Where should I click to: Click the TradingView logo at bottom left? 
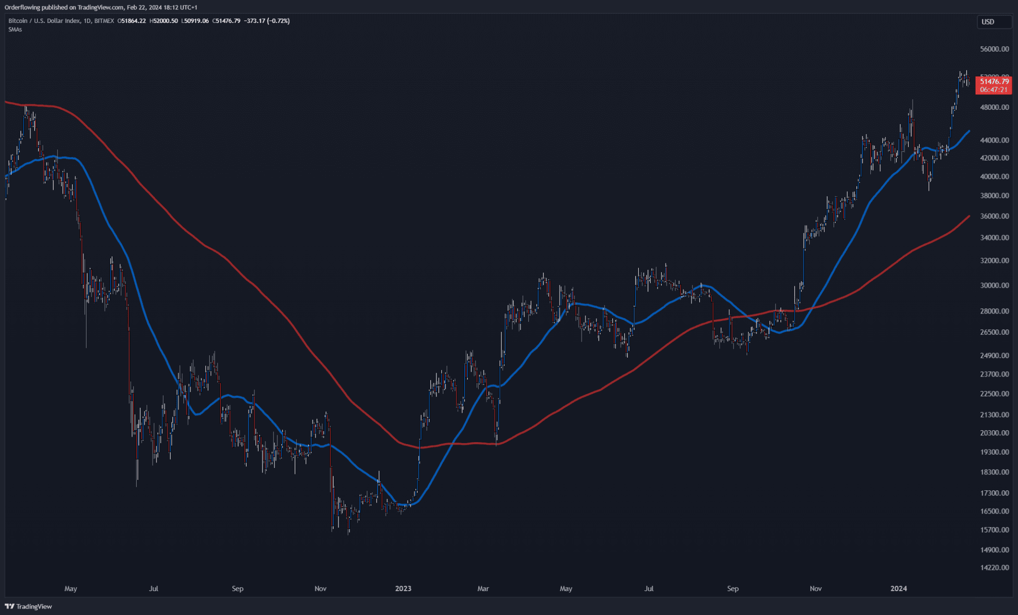(x=27, y=607)
